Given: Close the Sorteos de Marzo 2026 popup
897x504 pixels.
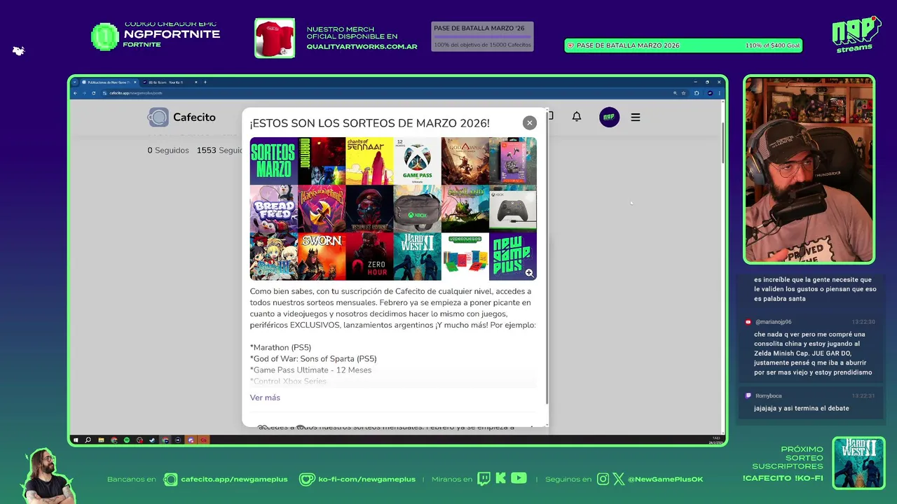Looking at the screenshot, I should tap(529, 122).
